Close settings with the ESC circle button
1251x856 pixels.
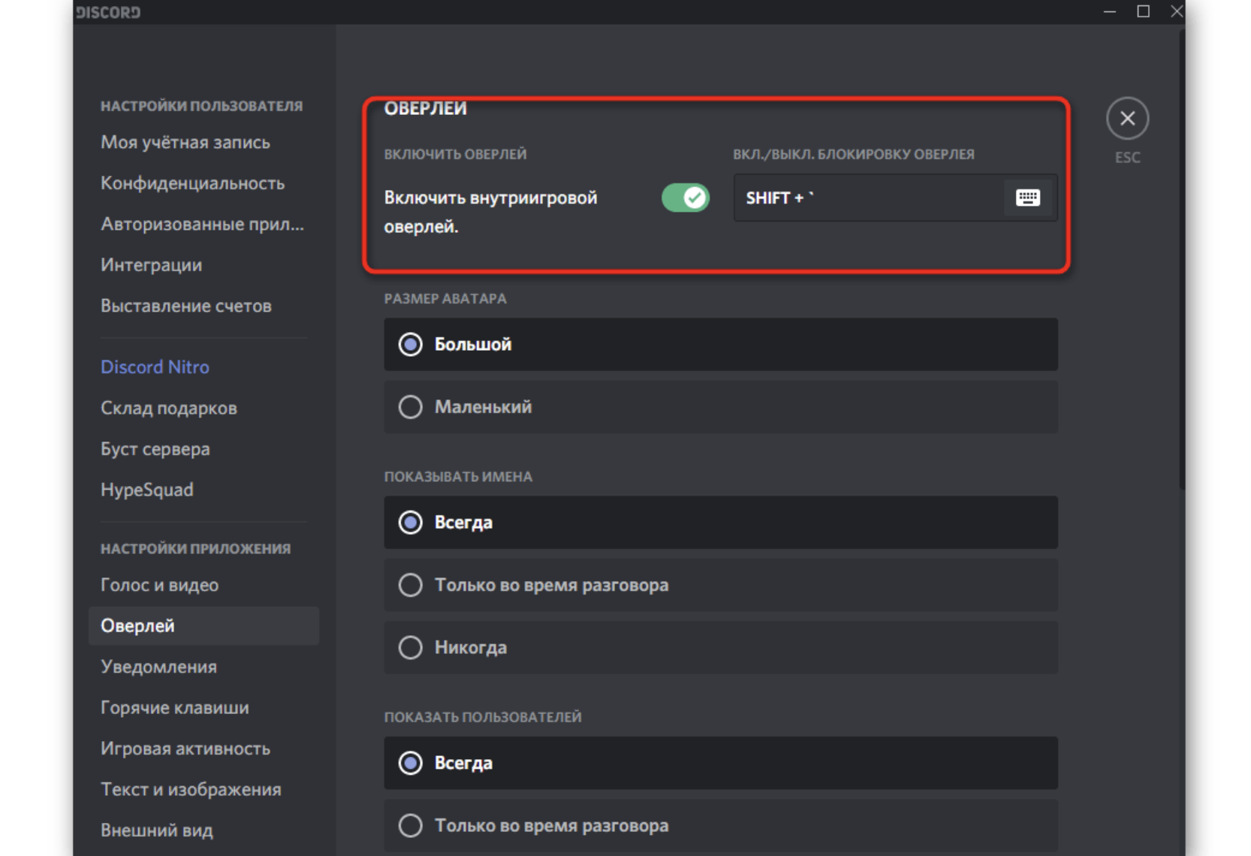point(1127,119)
